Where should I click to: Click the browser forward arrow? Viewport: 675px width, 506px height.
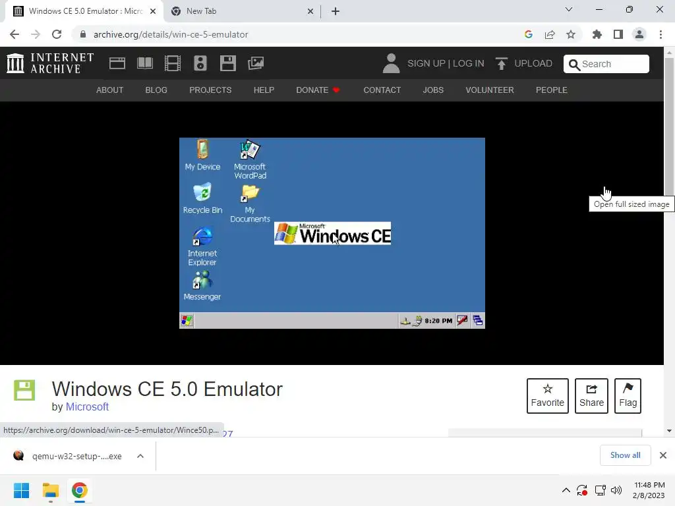pyautogui.click(x=36, y=34)
